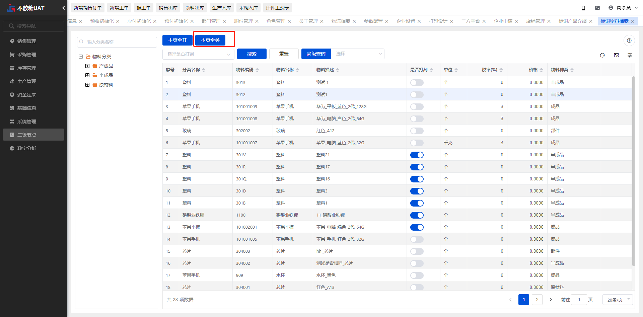643x317 pixels.
Task: Open 采购管理 in sidebar
Action: click(x=33, y=55)
